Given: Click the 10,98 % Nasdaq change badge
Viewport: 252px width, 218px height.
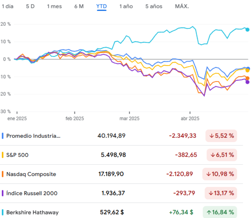Looking at the screenshot, I should tap(220, 174).
